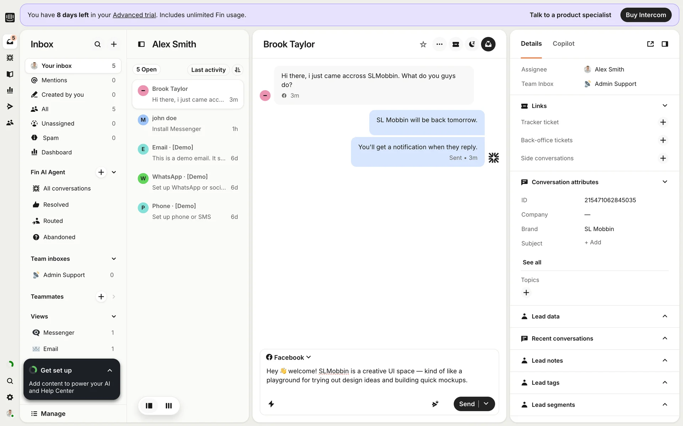Click the Buy Intercom button
Image resolution: width=683 pixels, height=426 pixels.
pos(645,15)
